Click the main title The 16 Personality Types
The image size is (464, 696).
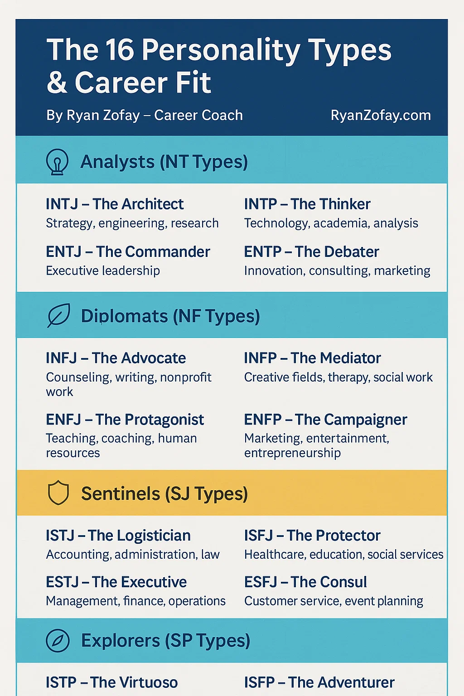click(x=219, y=50)
